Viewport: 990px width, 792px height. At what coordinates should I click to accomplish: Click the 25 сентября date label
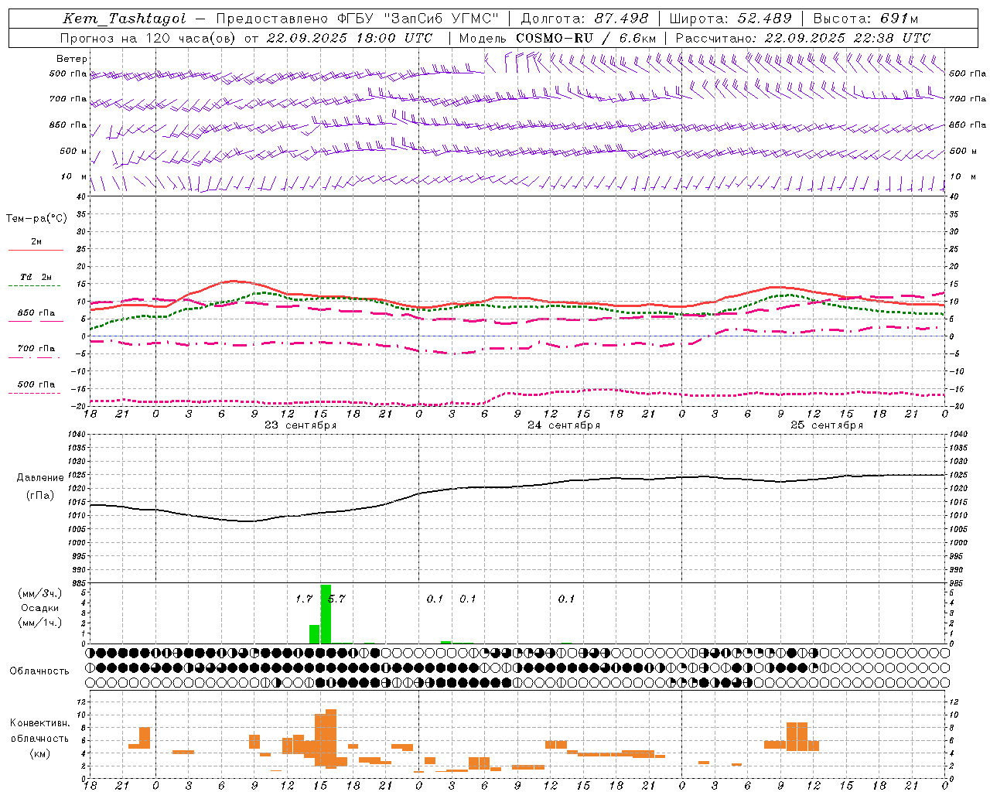(x=827, y=425)
